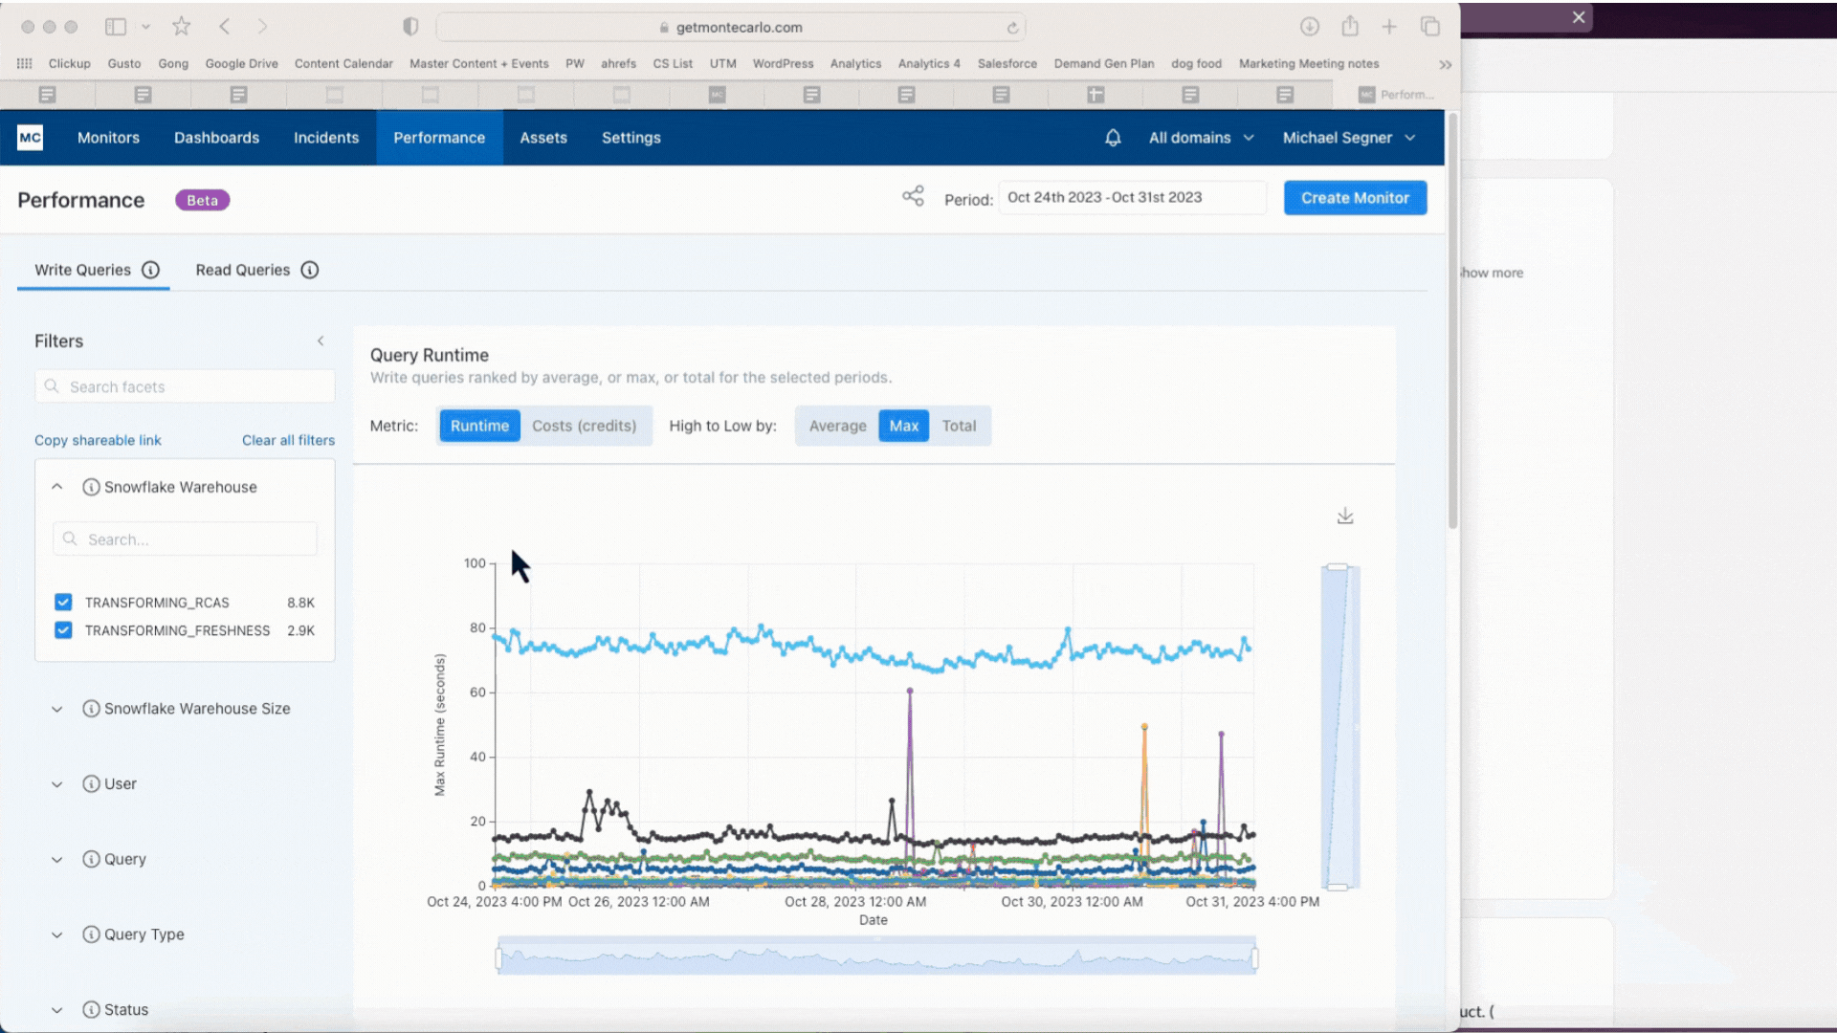Open the All domains dropdown
1837x1033 pixels.
1201,138
